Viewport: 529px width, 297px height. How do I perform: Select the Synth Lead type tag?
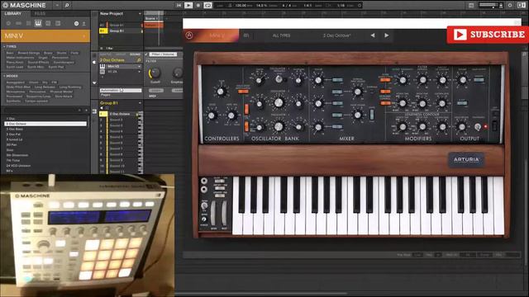15,67
